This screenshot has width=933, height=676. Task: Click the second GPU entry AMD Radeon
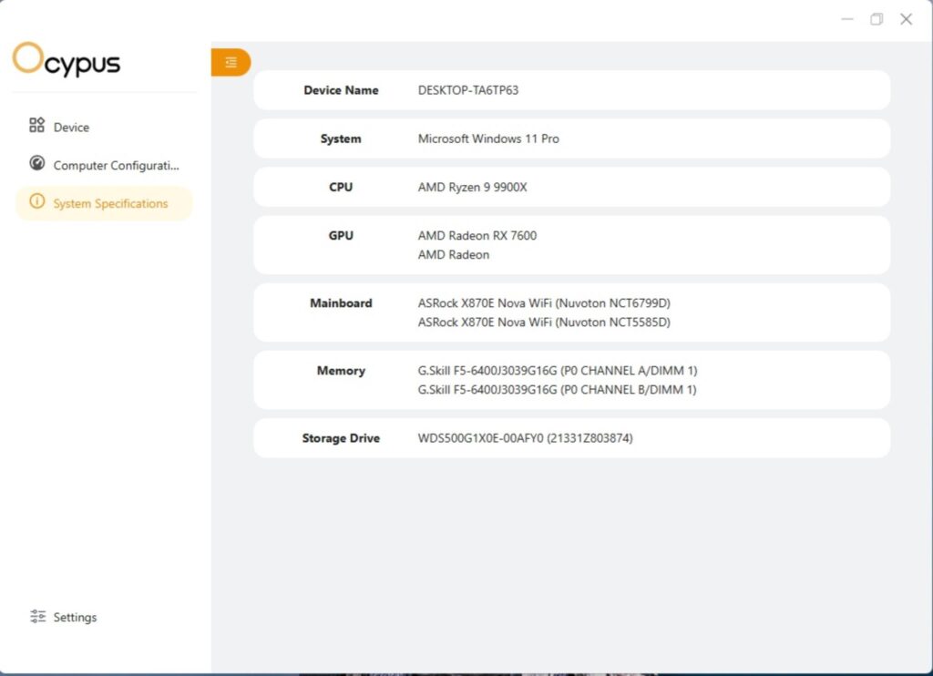click(x=454, y=255)
